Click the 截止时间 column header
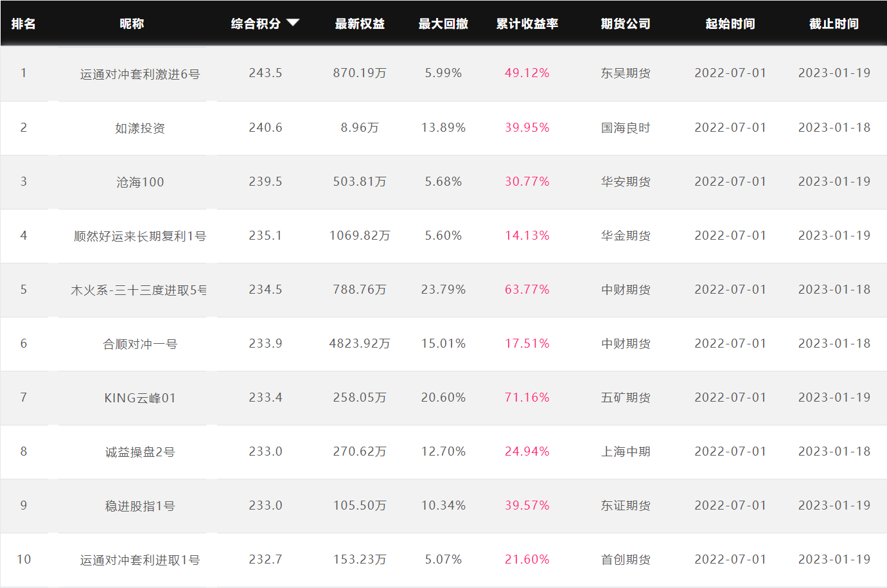887x588 pixels. (834, 24)
